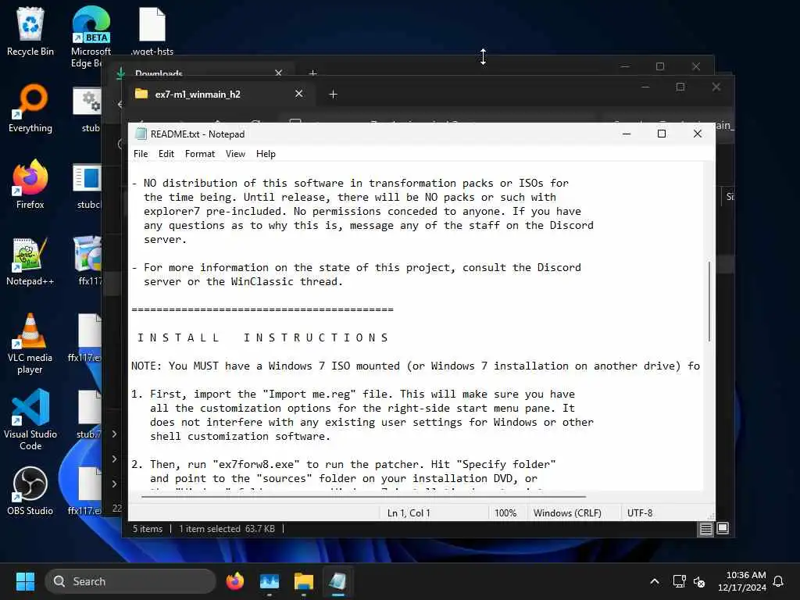Open Notepad File menu
The height and width of the screenshot is (600, 800).
pos(141,154)
